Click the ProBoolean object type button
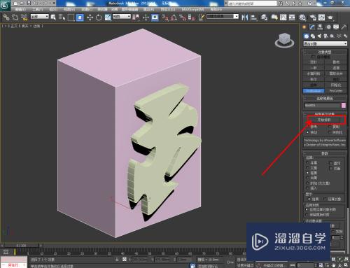 314,91
